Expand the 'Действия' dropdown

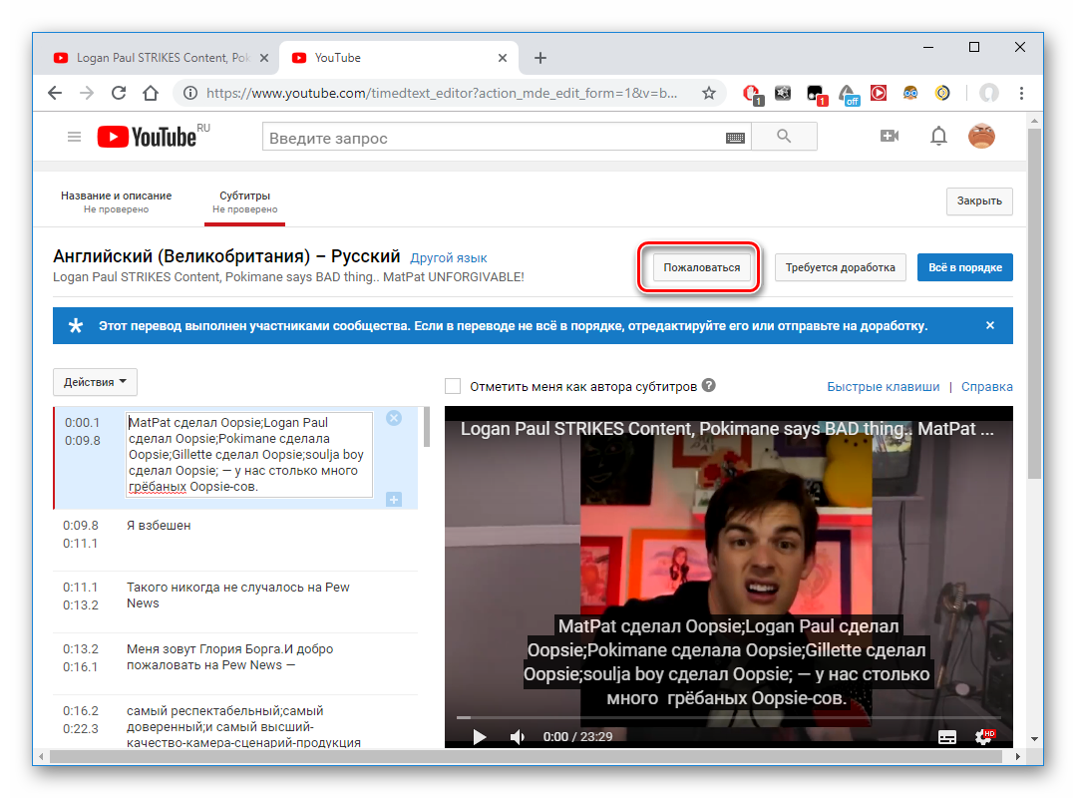[x=95, y=382]
